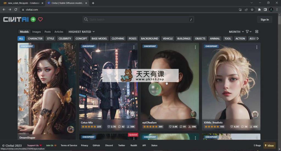Screen dimensions: 281x151
Task: Click the category list right arrow
Action: click(x=258, y=38)
